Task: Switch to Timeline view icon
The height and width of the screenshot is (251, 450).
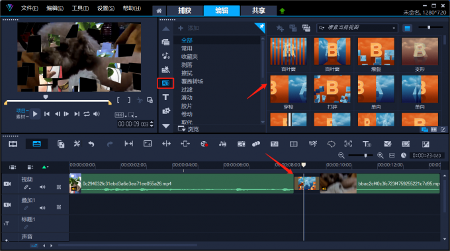Action: point(37,144)
